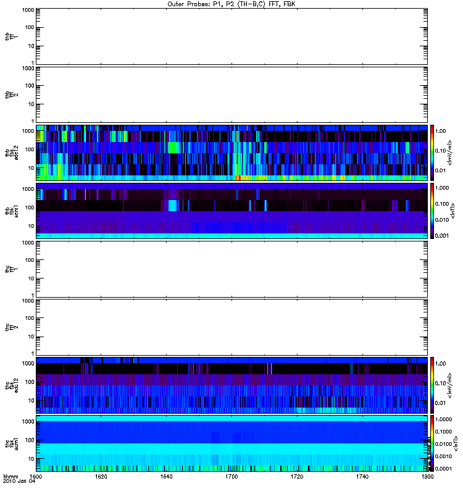The height and width of the screenshot is (494, 463).
Task: Click the "0.0010" value on the thc scm1 color bar
Action: (x=443, y=456)
